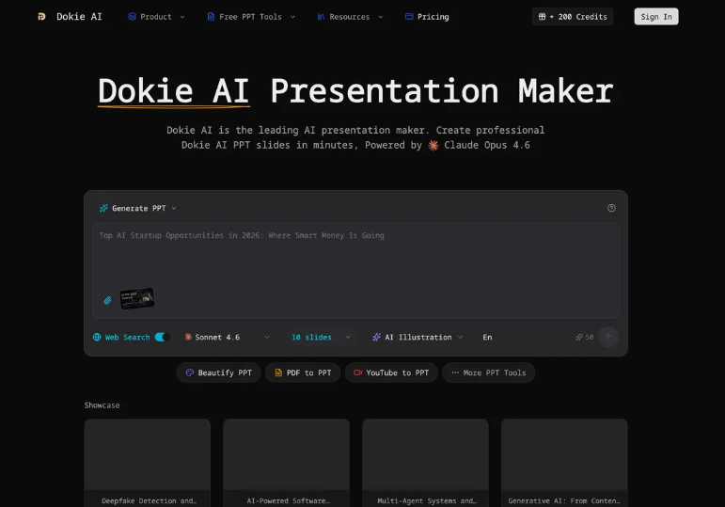725x507 pixels.
Task: Open the Free PPT Tools menu
Action: (251, 17)
